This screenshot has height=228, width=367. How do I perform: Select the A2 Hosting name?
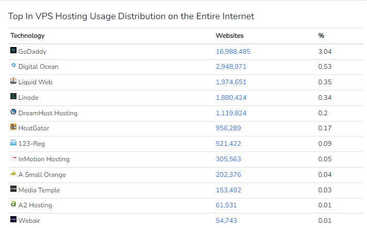tap(35, 205)
